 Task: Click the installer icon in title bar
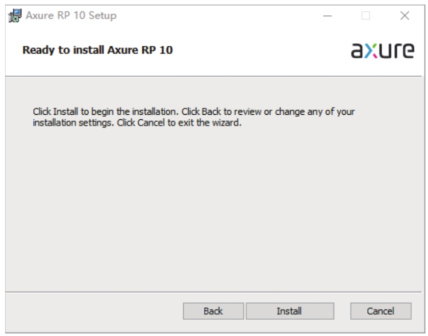pos(16,16)
